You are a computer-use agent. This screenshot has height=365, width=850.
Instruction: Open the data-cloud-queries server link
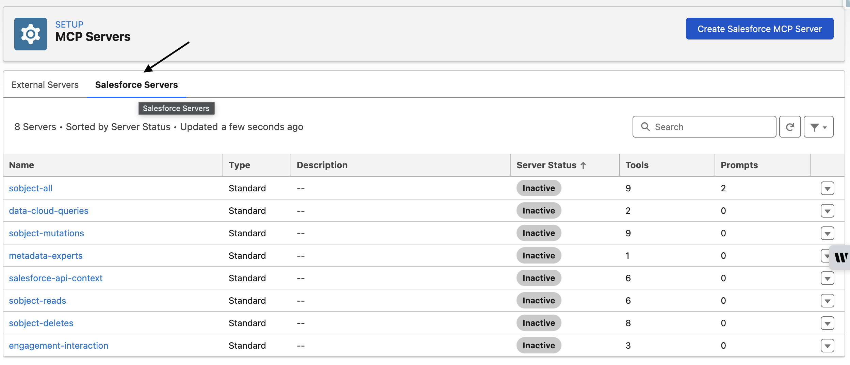(x=49, y=210)
